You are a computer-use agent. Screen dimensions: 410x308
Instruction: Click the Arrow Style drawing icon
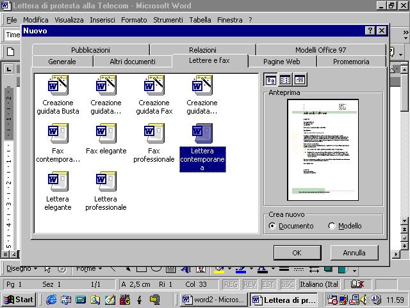tap(313, 269)
